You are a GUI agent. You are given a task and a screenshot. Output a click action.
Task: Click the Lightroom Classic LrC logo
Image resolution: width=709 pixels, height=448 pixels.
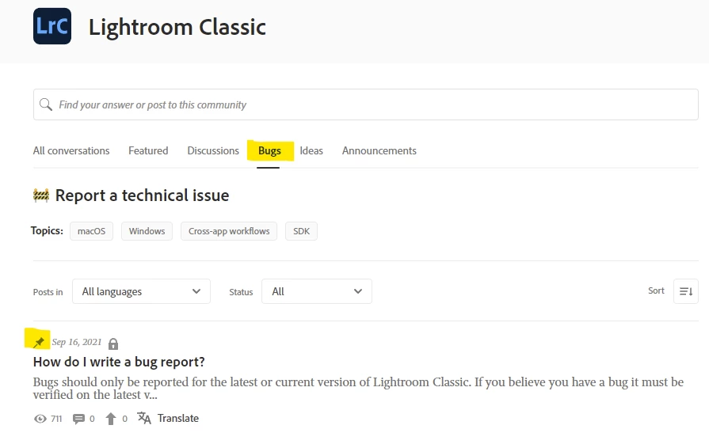pos(52,26)
